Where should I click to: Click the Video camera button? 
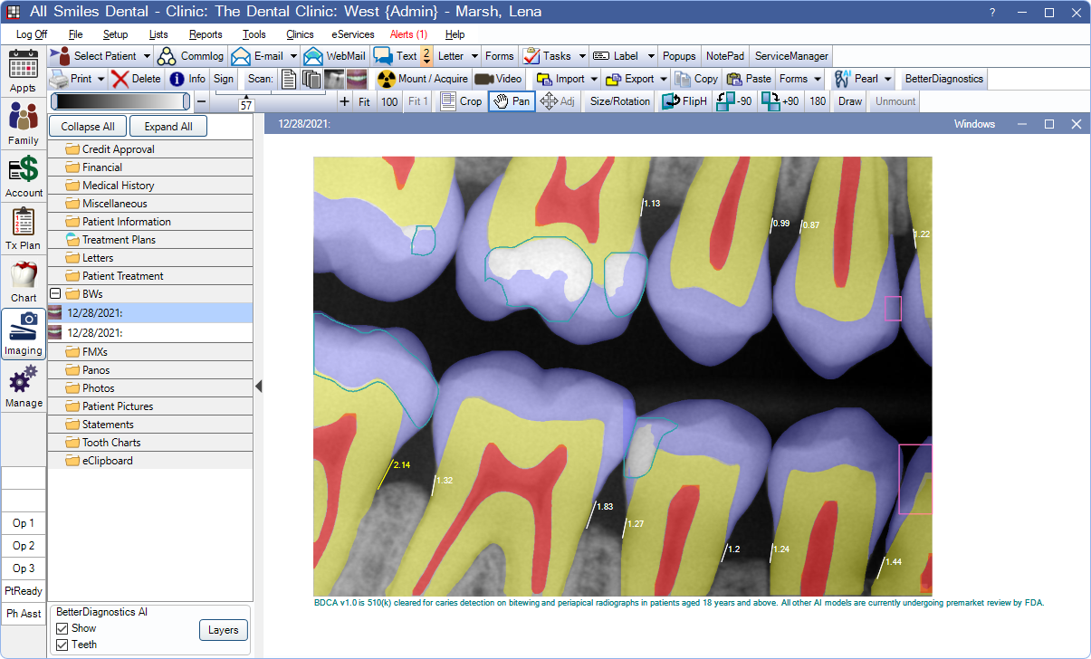click(x=499, y=79)
